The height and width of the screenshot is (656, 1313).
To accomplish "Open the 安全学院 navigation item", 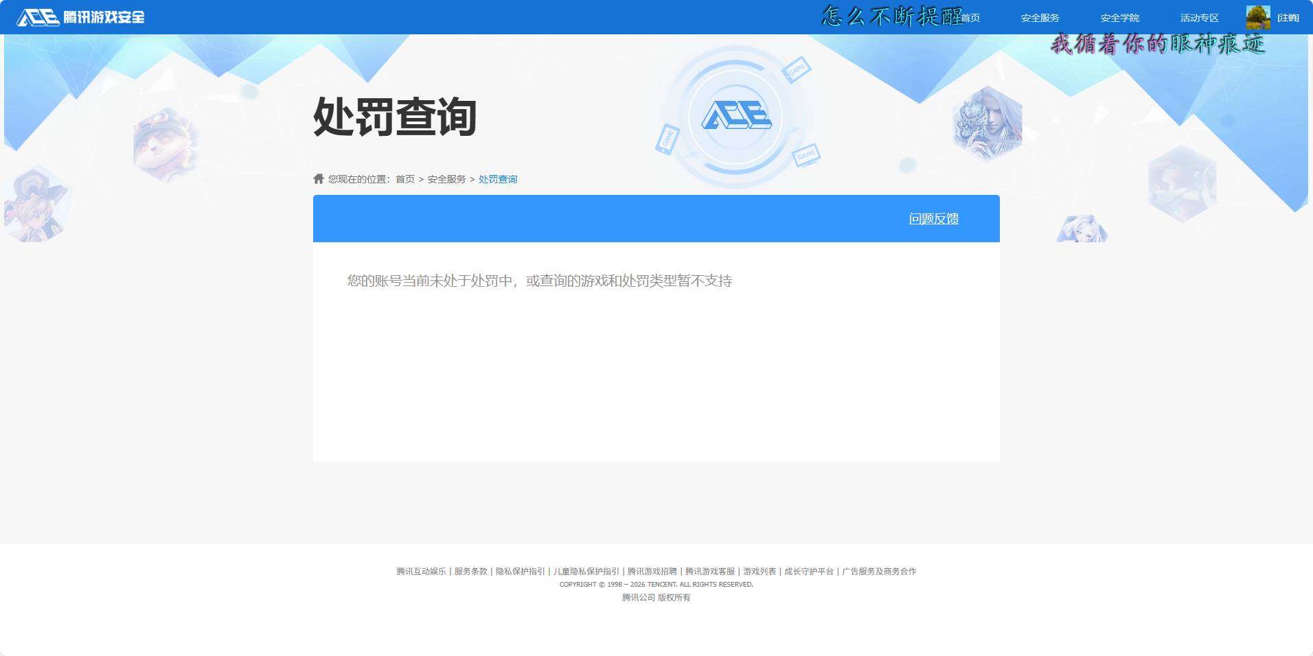I will click(1119, 17).
